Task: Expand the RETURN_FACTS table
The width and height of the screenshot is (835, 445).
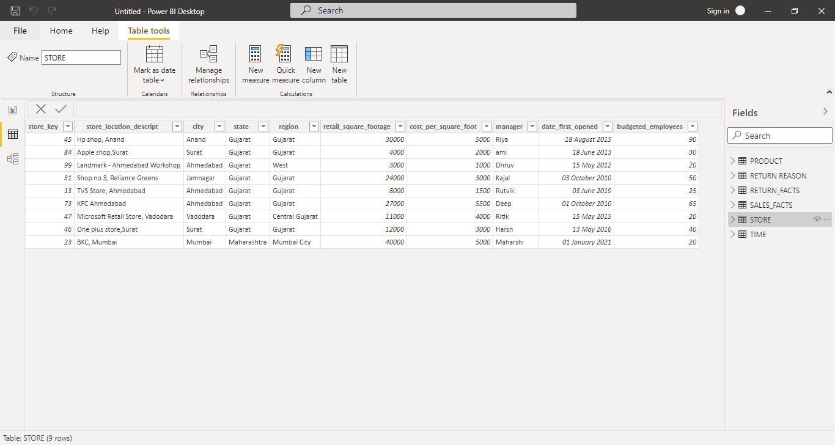Action: [x=732, y=190]
